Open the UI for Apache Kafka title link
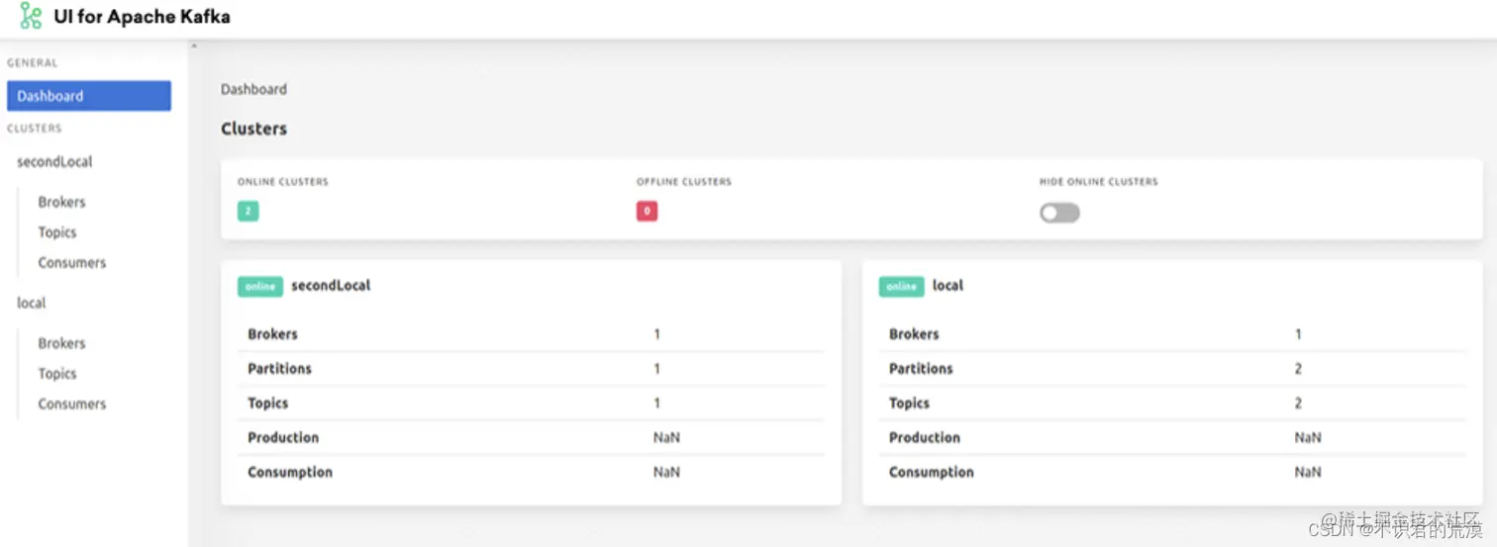1497x547 pixels. [x=142, y=16]
